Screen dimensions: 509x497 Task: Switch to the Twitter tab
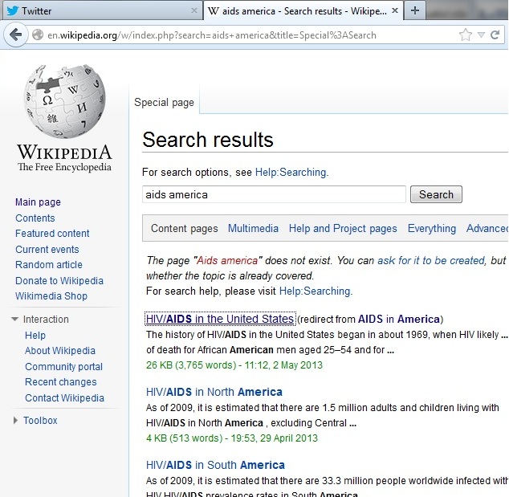coord(102,10)
